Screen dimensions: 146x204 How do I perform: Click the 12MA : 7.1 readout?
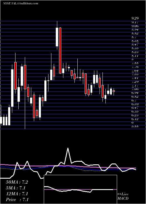pos(17,194)
